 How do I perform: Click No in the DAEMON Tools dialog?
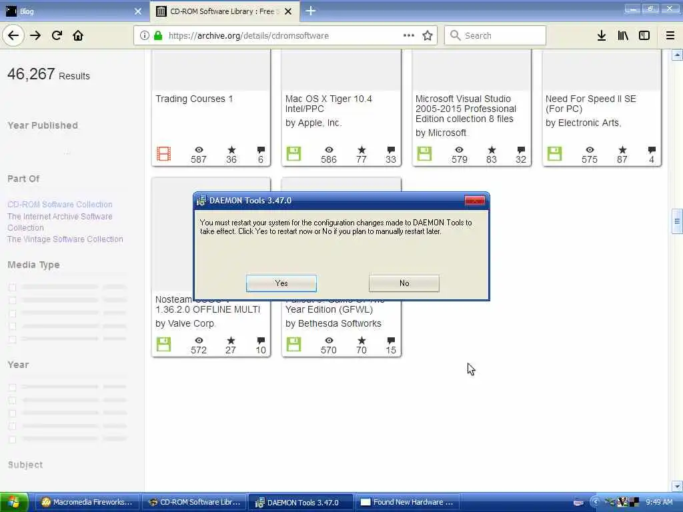404,283
